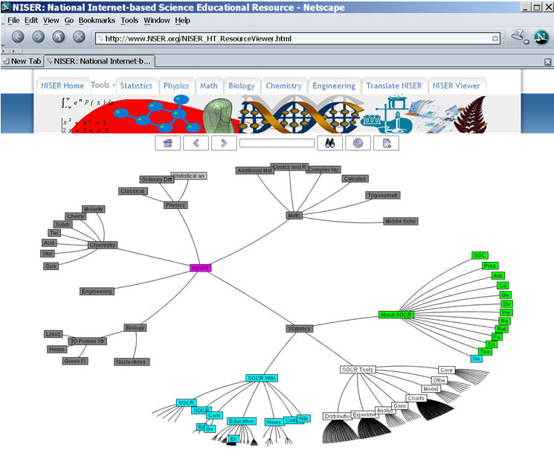
Task: Select the Core node
Action: [446, 370]
